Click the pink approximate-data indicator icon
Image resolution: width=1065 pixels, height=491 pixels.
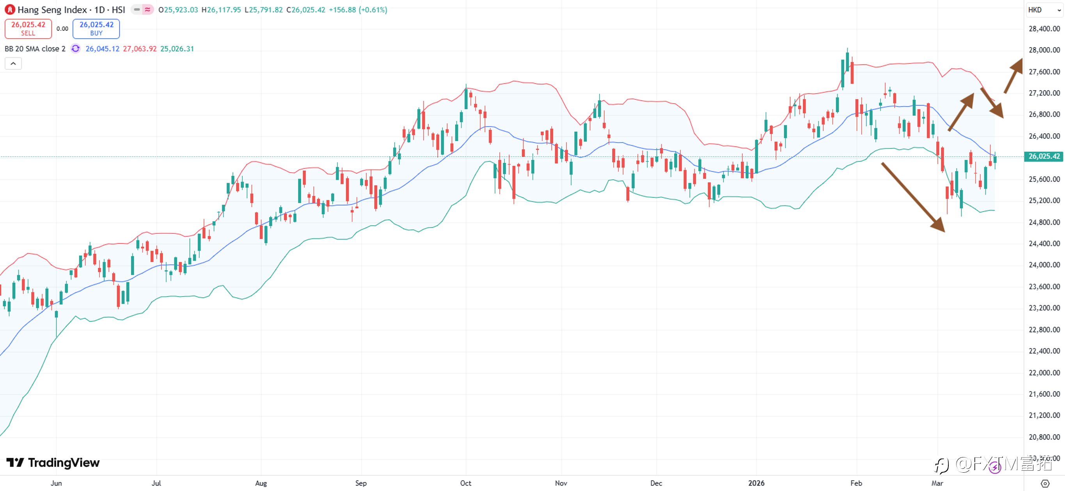click(147, 9)
